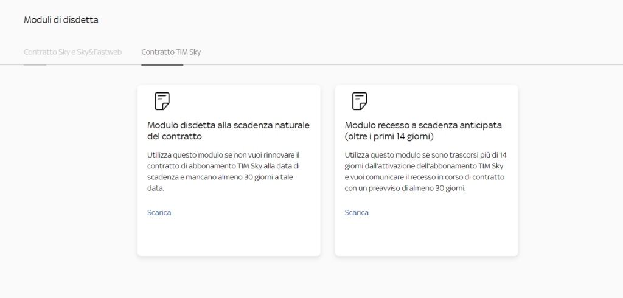Click the underline indicator beneath Contratto TIM Sky
Screen dimensions: 623x298
[x=162, y=64]
